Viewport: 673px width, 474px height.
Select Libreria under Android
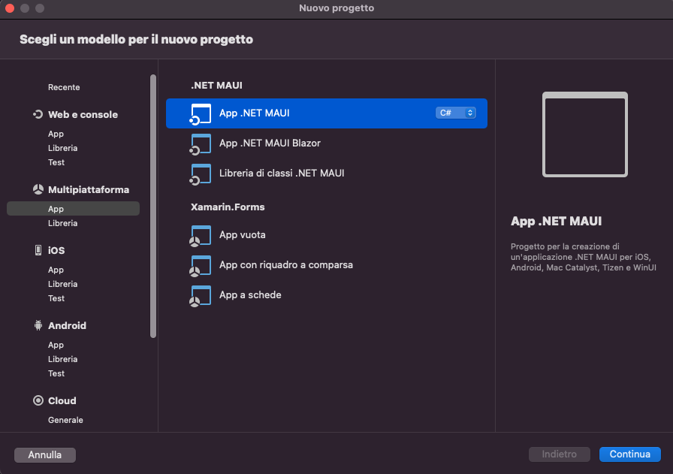(62, 359)
